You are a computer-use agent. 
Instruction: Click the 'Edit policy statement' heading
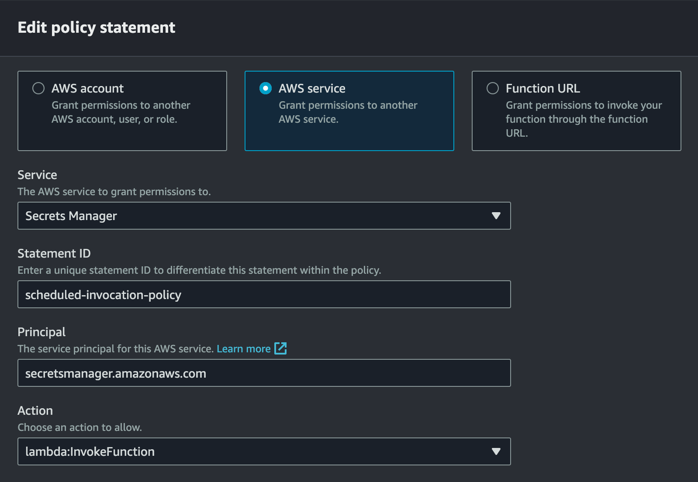[x=97, y=28]
